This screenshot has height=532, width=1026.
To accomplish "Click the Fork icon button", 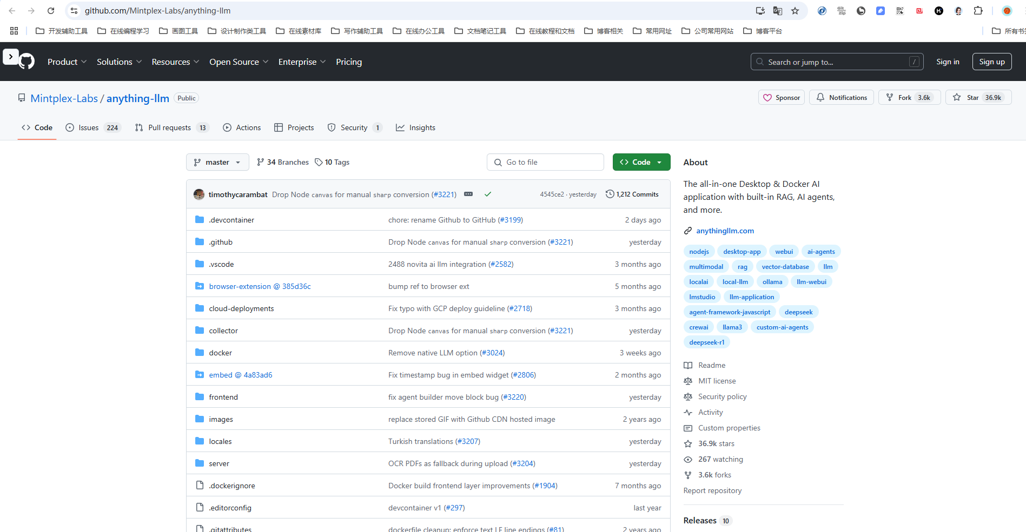I will coord(890,98).
